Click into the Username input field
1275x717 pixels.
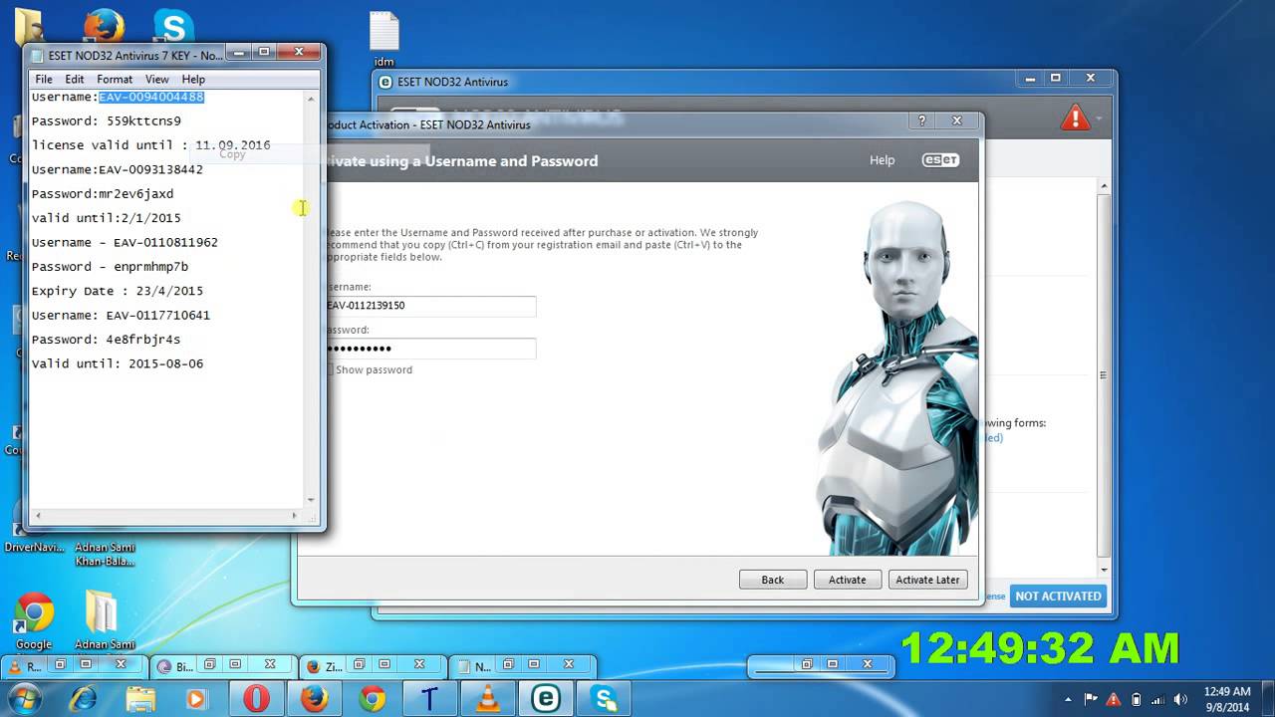(x=430, y=306)
